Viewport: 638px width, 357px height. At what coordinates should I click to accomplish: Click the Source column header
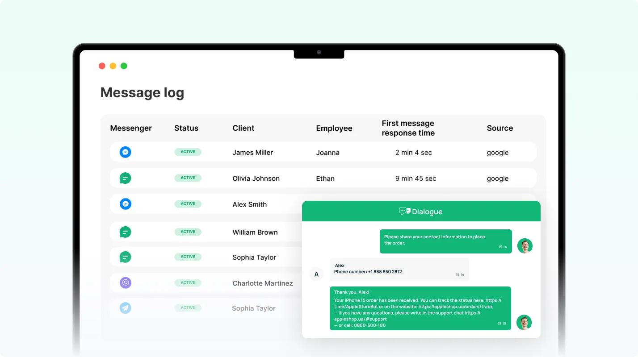[499, 128]
